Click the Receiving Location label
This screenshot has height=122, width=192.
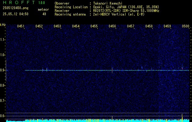[71, 7]
